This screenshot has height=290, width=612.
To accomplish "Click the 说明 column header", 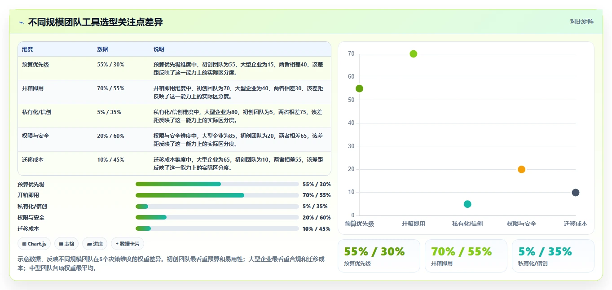I will pyautogui.click(x=159, y=49).
